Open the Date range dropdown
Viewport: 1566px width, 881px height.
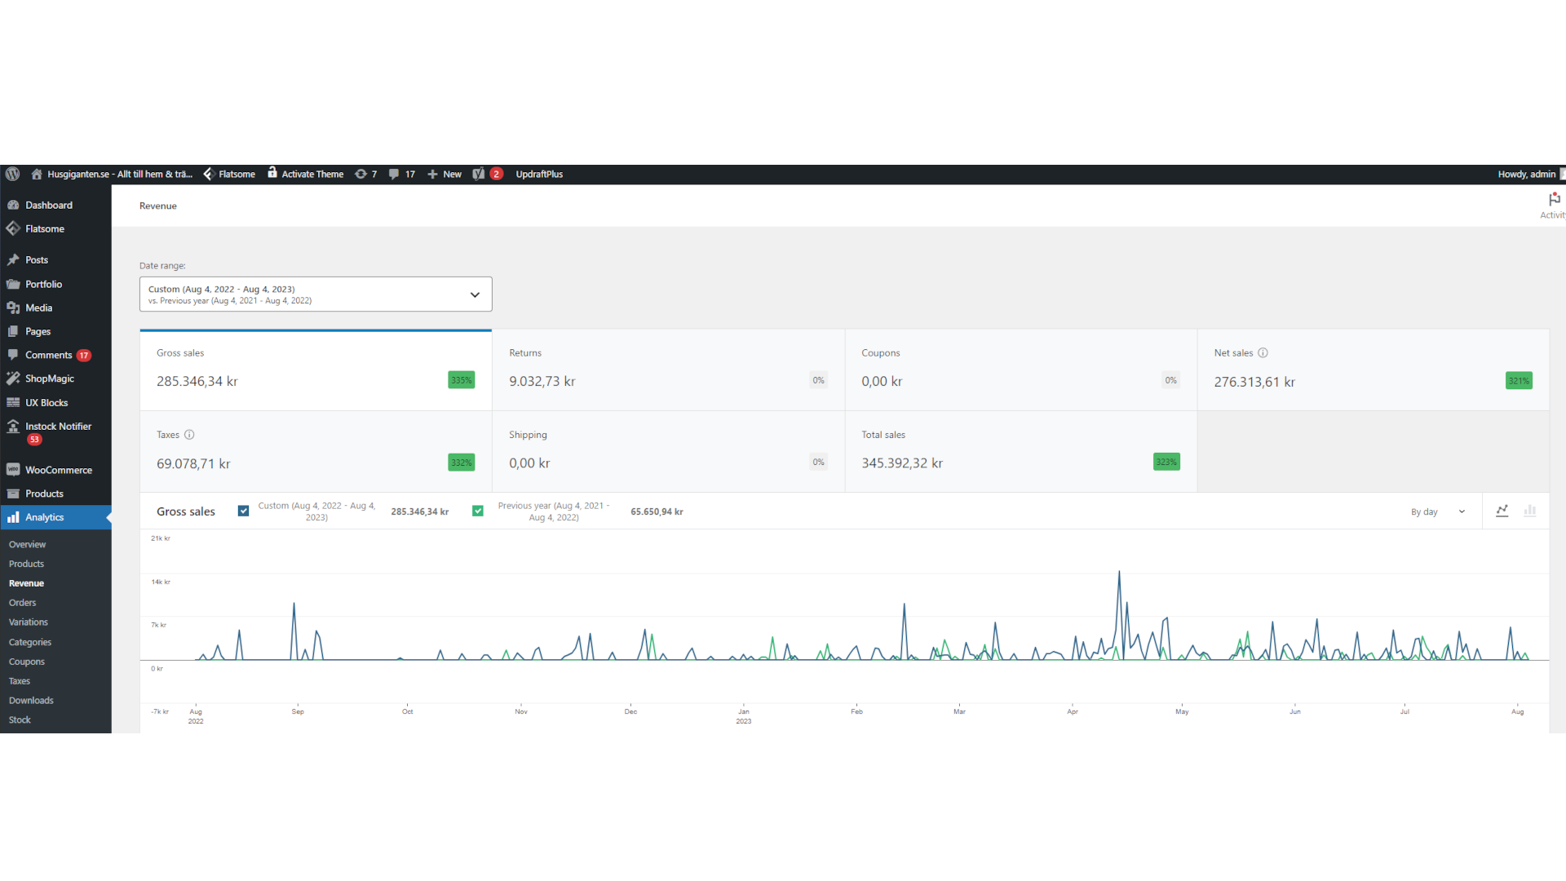point(316,294)
